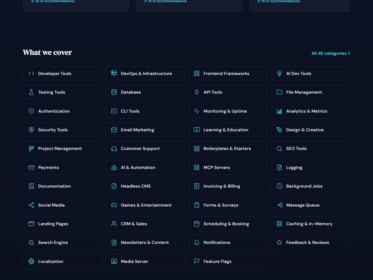Click the clock icon beside Background Jobs

[279, 186]
